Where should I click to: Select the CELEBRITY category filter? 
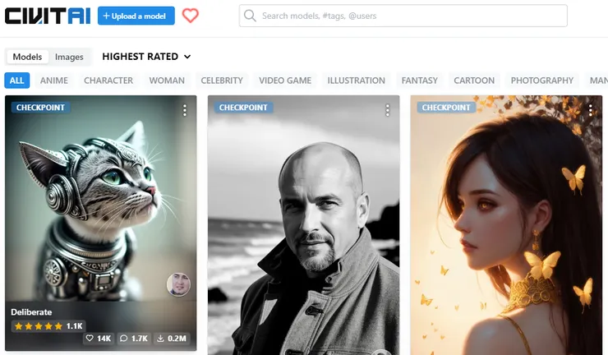click(x=222, y=81)
